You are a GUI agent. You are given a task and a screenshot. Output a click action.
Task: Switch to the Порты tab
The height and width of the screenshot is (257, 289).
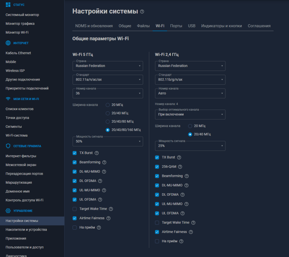point(176,26)
